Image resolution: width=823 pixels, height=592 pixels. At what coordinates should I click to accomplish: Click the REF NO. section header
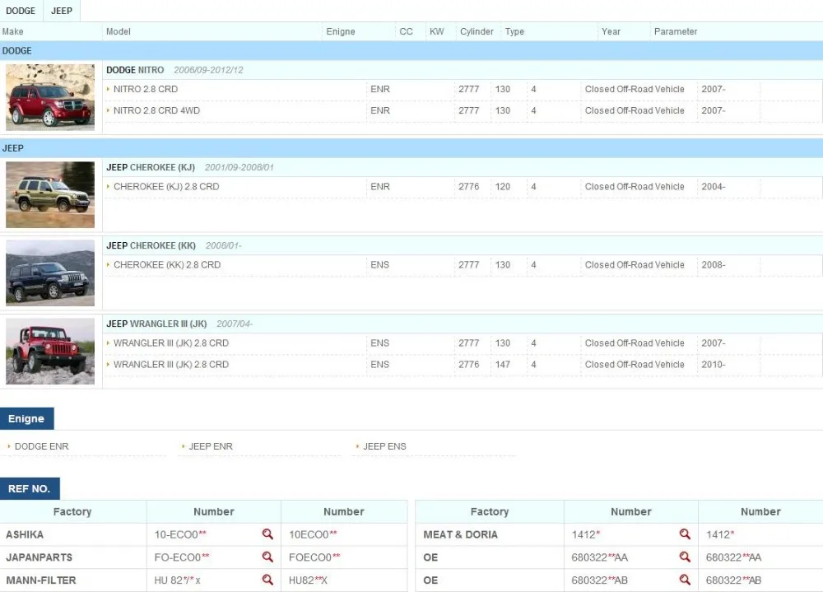point(30,488)
